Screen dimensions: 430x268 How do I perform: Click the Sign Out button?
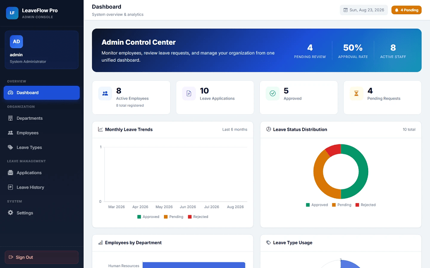(x=42, y=257)
